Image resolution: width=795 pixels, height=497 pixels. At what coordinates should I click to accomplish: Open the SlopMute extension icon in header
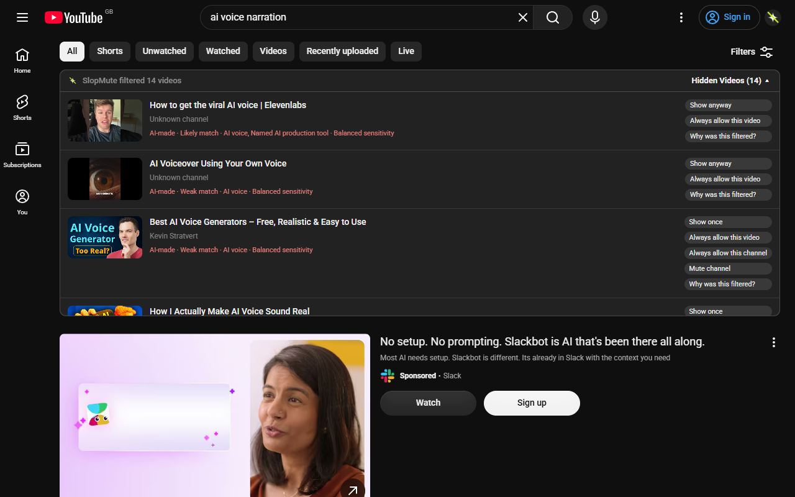click(773, 17)
